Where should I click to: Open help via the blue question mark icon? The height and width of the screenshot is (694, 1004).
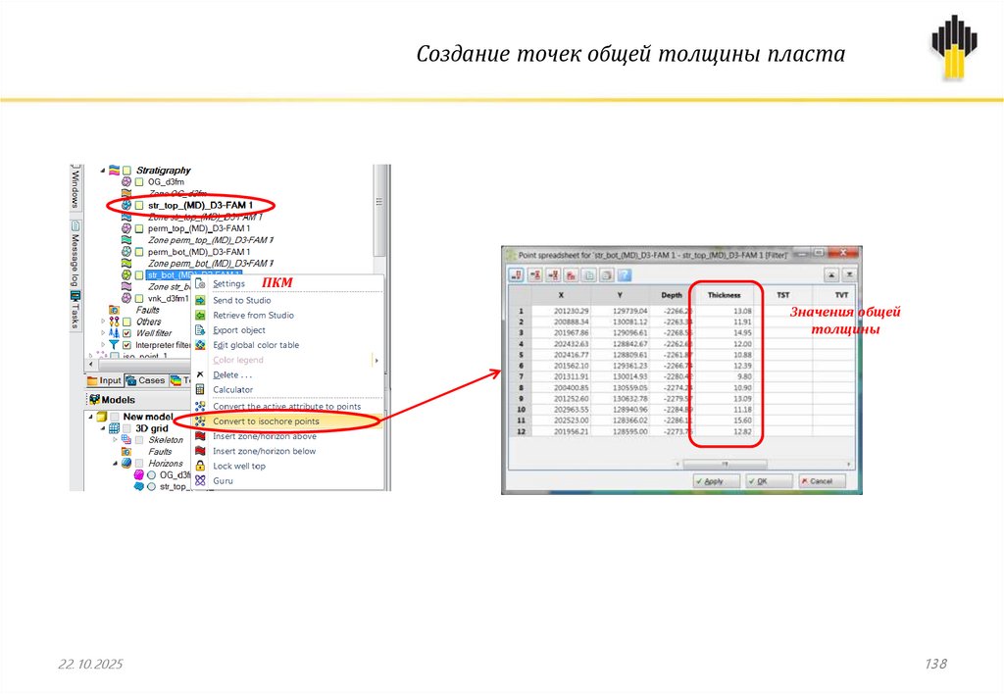tap(625, 275)
